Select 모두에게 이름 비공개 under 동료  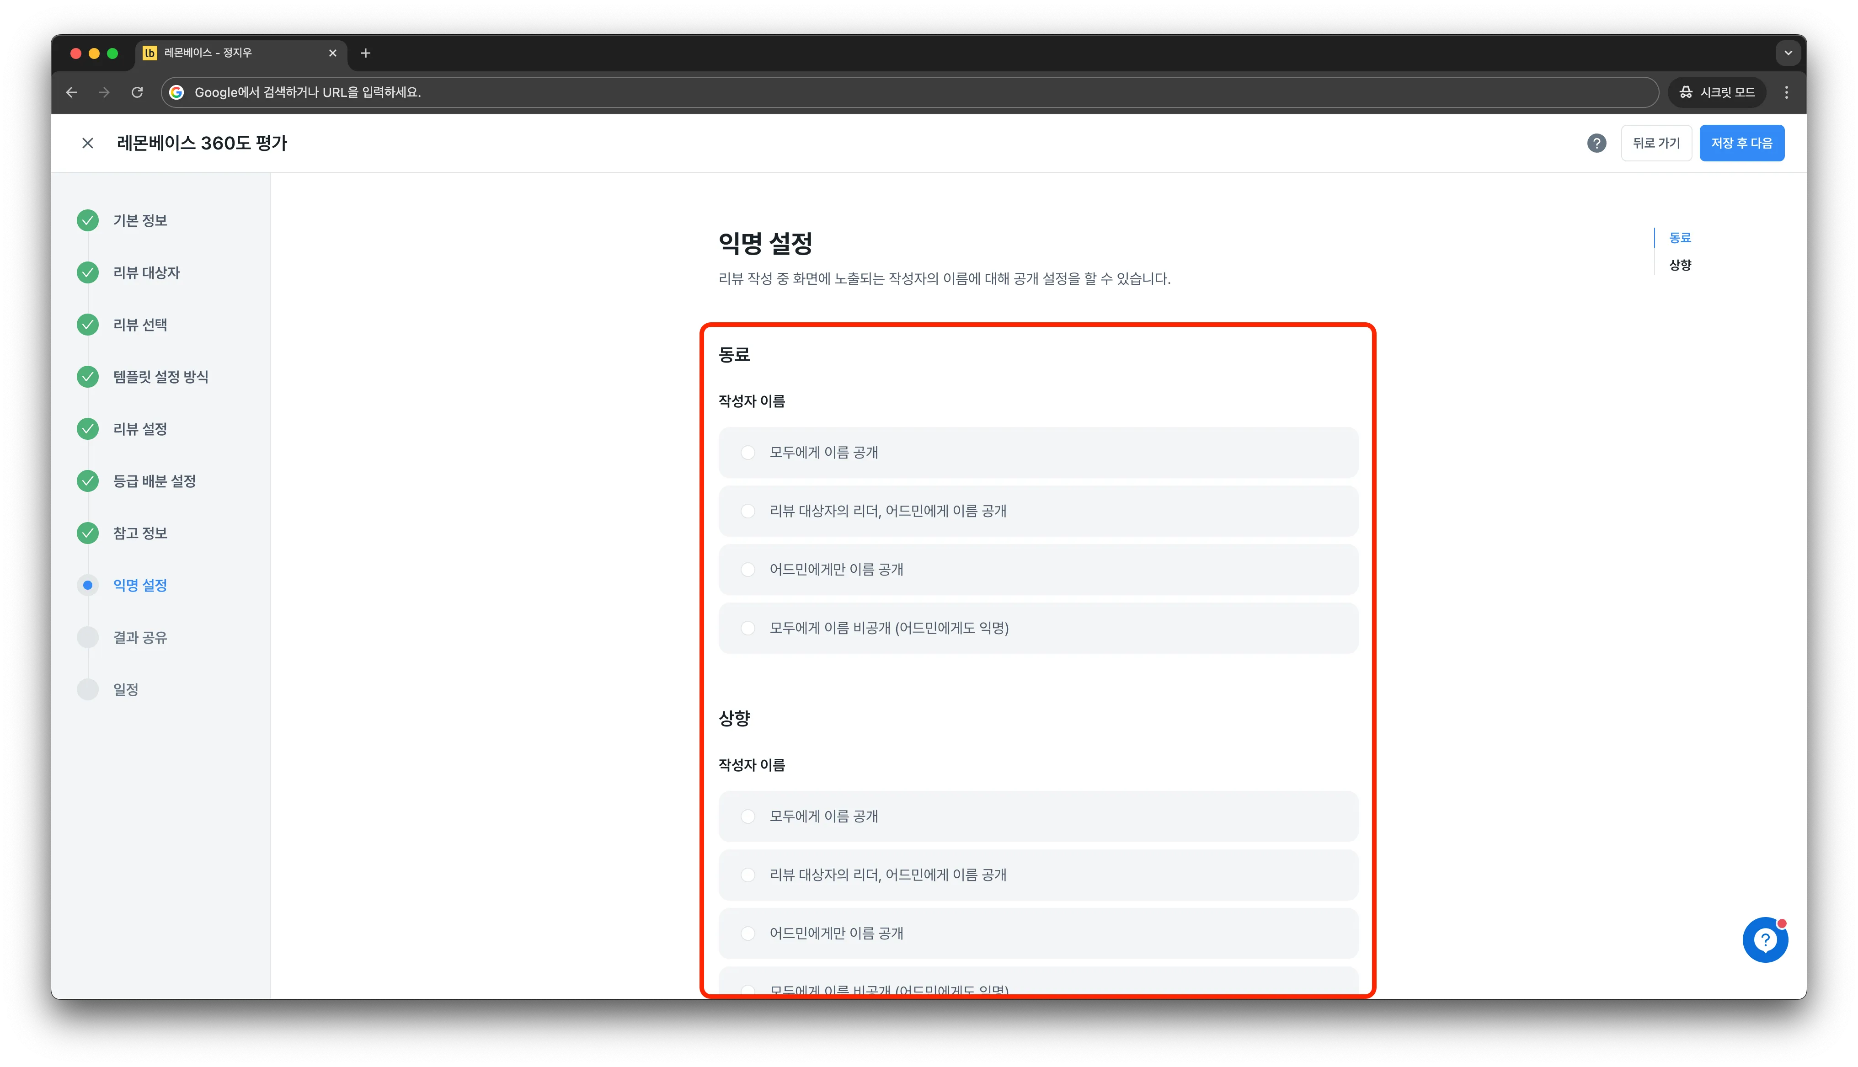1038,628
